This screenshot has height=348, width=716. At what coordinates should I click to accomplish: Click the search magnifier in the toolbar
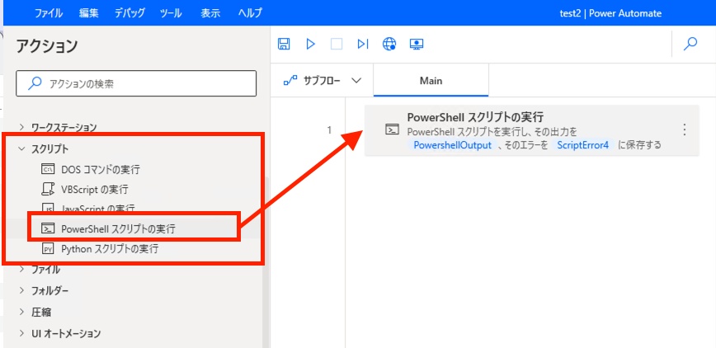690,44
